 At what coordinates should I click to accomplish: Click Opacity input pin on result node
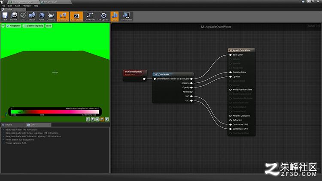point(231,76)
